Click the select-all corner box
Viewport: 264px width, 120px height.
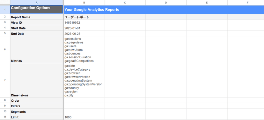click(5, 3)
